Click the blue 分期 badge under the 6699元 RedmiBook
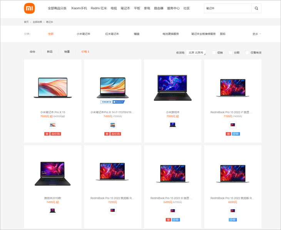 (x=233, y=220)
